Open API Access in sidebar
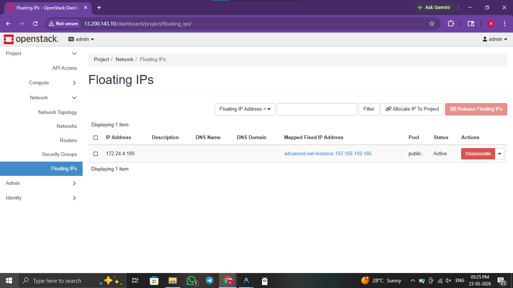Screen dimensions: 513x288 pos(65,68)
